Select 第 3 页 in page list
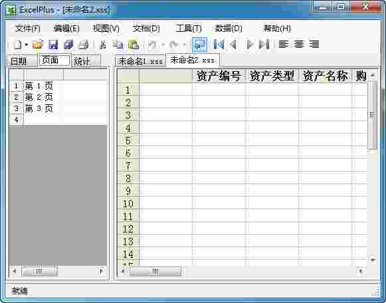The image size is (386, 303). [x=39, y=108]
